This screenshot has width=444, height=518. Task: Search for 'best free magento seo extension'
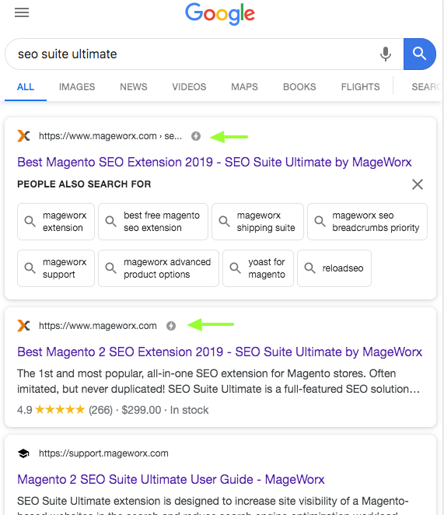coord(153,222)
